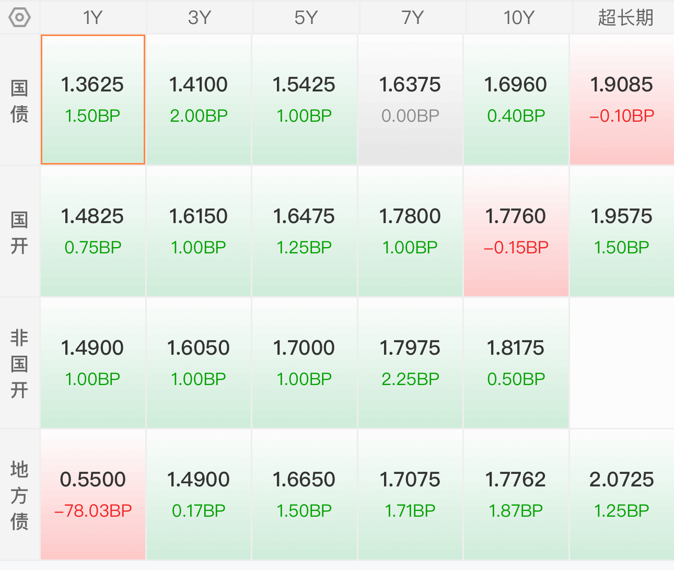Select the 超长期 column header
The height and width of the screenshot is (570, 674).
click(625, 18)
